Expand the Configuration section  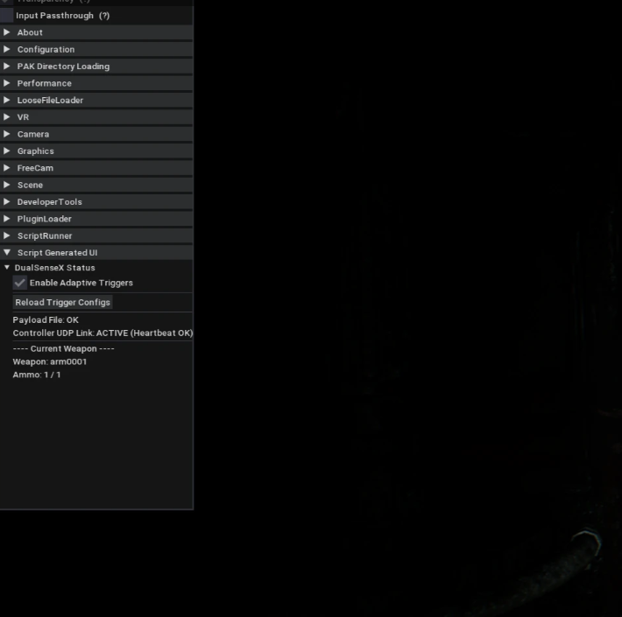[96, 50]
